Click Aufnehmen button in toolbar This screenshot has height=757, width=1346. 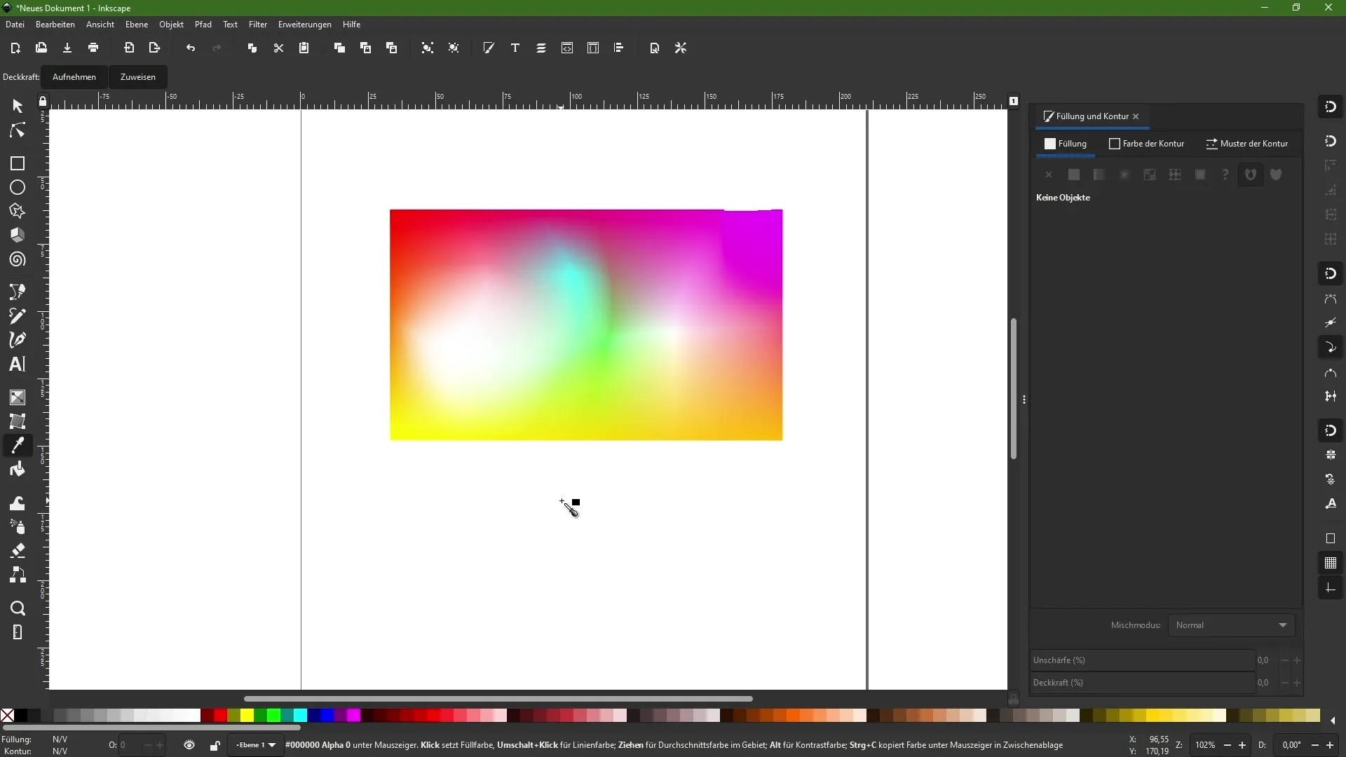pos(74,76)
